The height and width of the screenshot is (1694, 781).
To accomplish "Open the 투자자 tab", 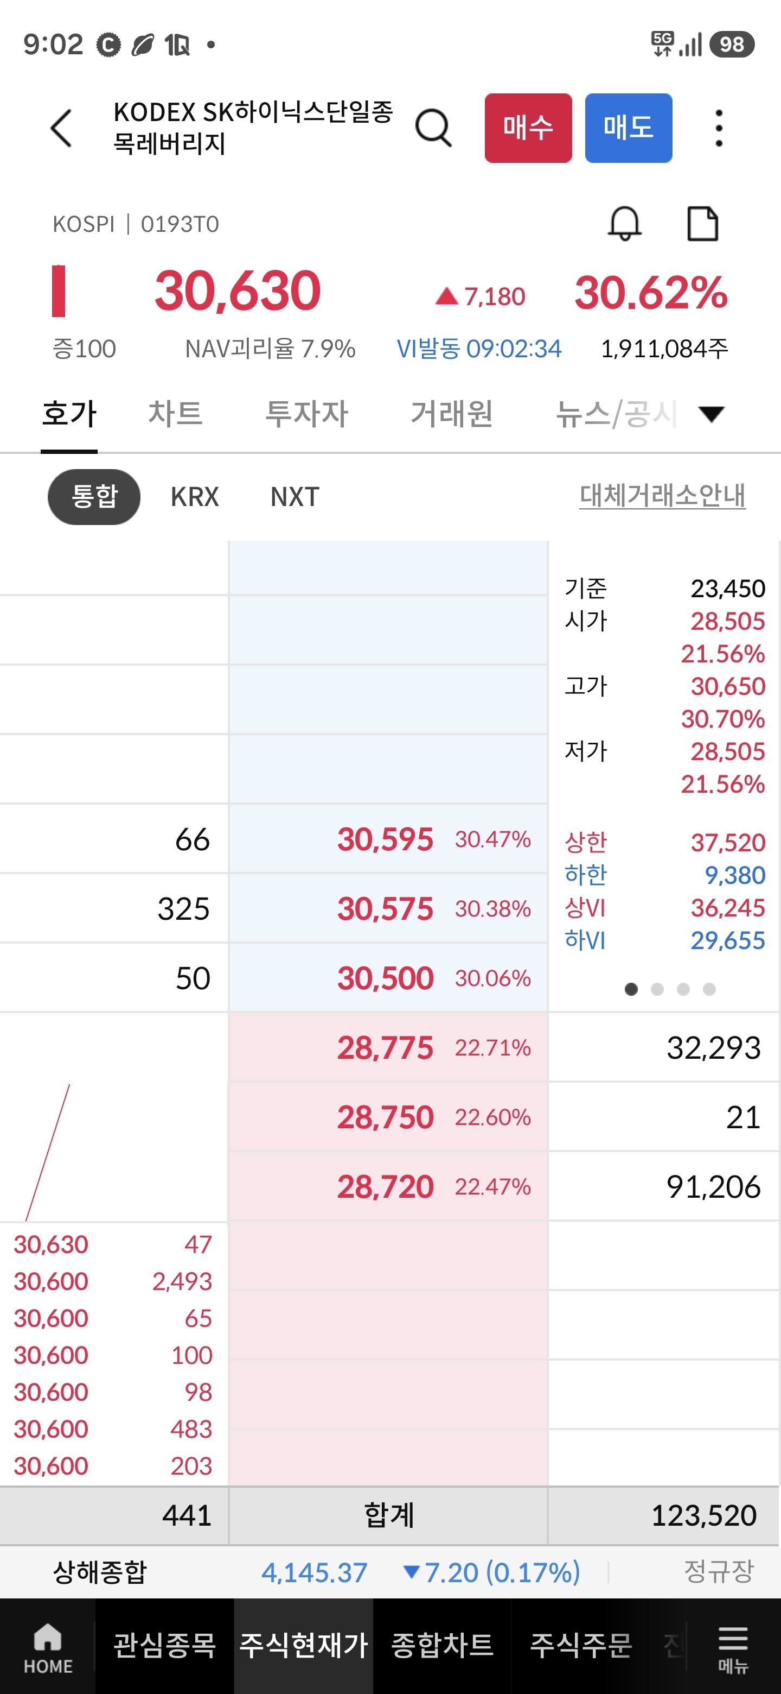I will 306,414.
